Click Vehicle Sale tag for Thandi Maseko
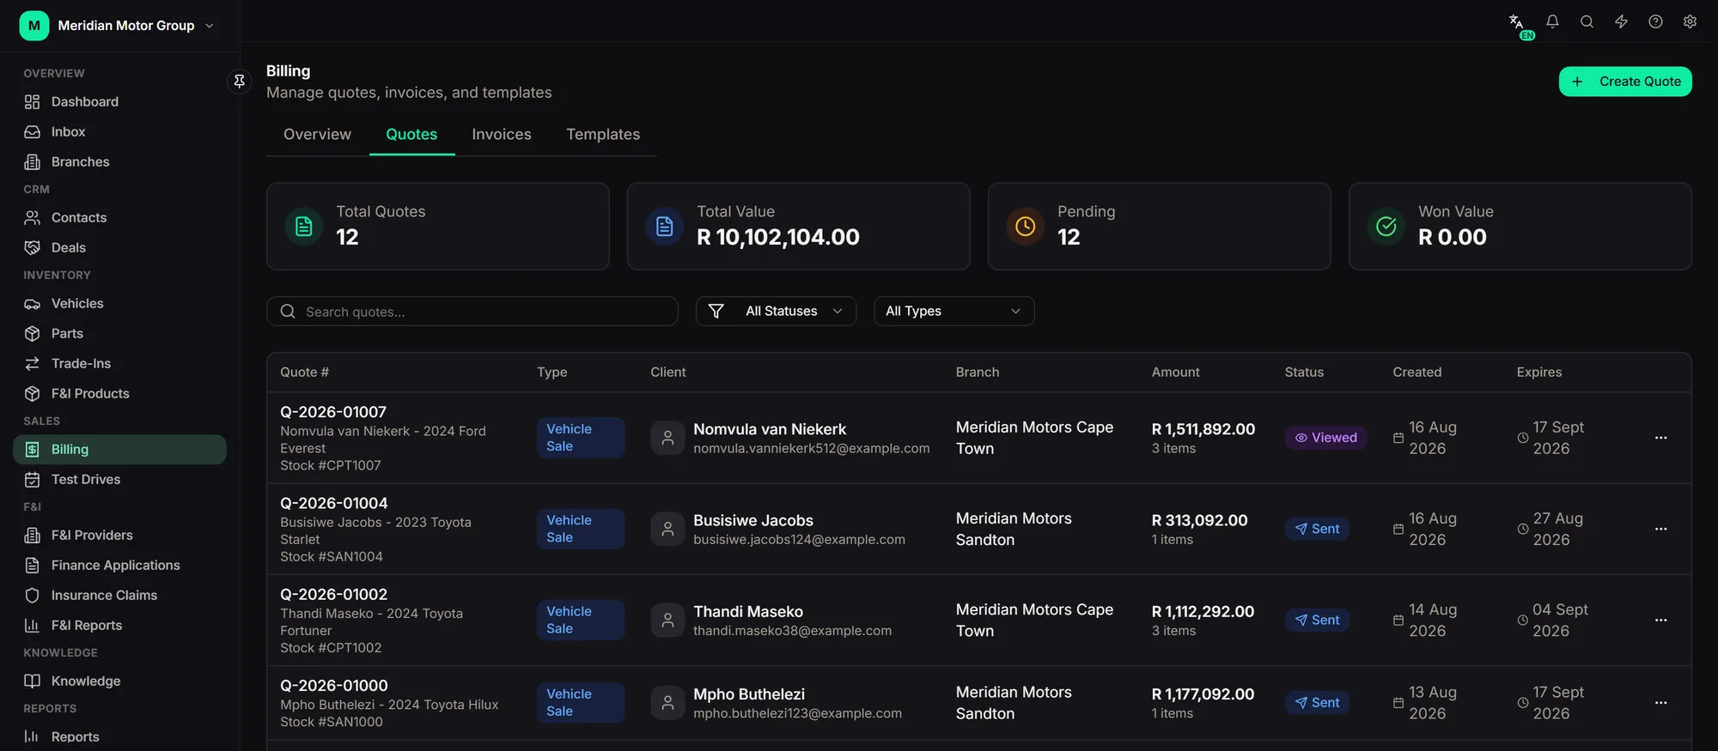 581,620
